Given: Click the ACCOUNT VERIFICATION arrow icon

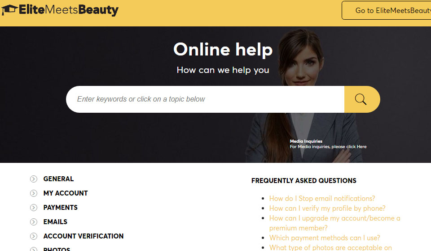Looking at the screenshot, I should (34, 236).
